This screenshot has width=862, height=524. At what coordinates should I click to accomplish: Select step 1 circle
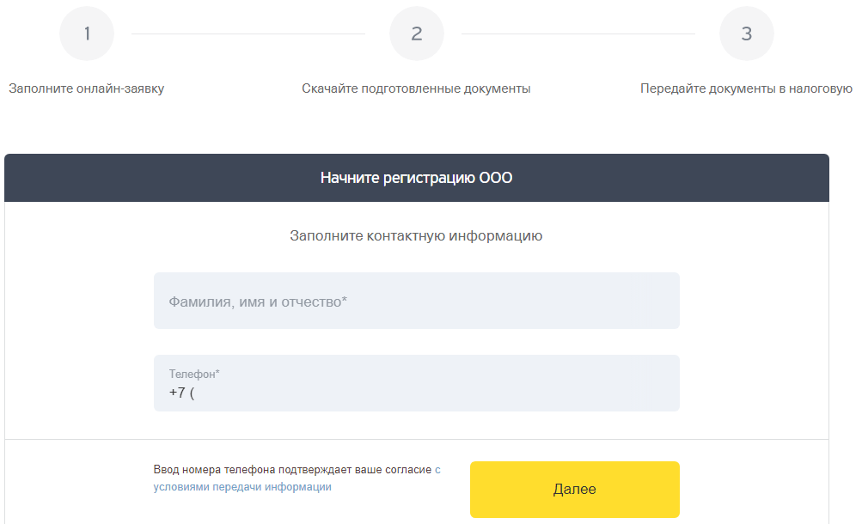87,34
